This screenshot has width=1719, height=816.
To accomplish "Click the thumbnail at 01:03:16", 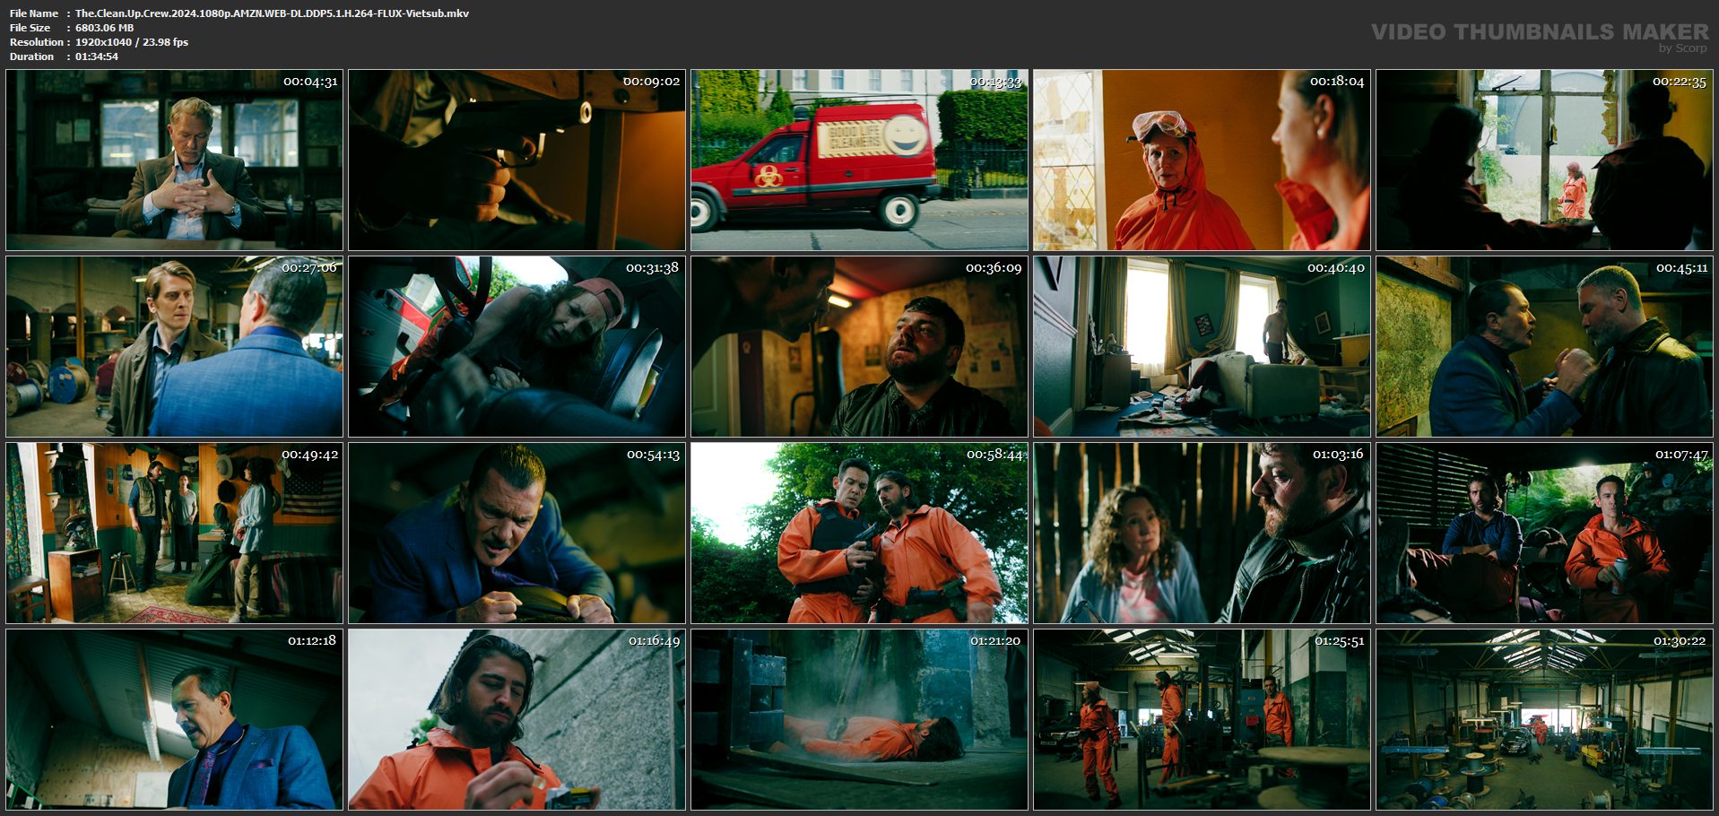I will pos(1202,534).
